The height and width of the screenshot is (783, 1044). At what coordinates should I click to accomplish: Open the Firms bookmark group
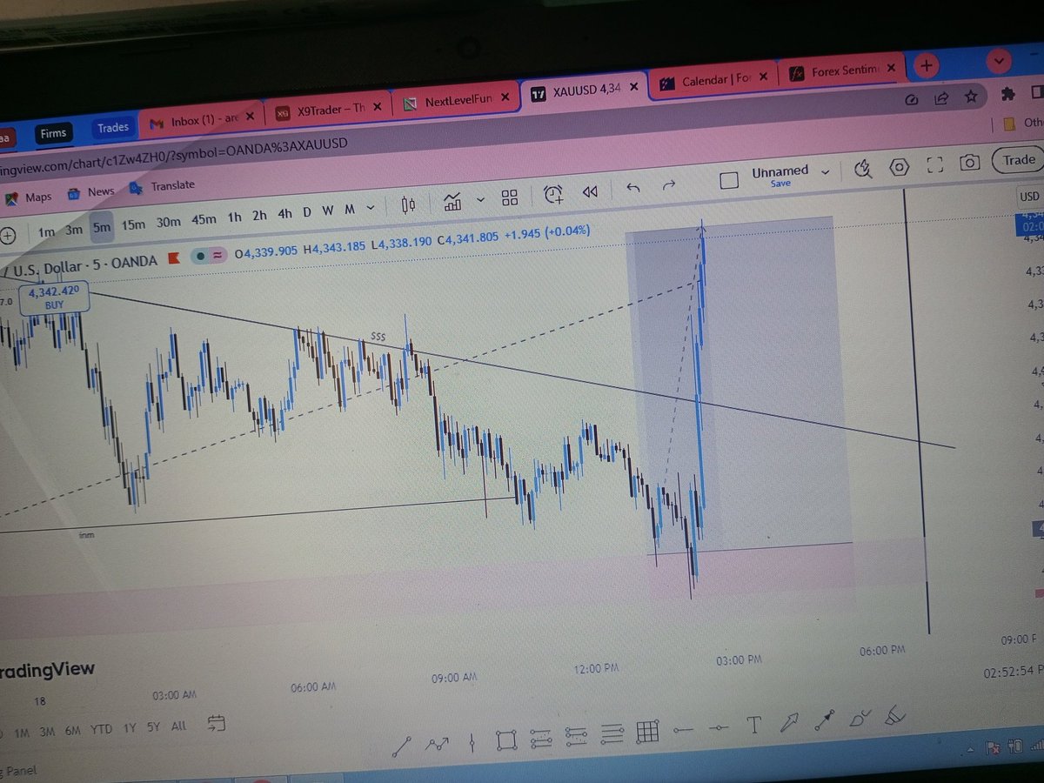click(x=53, y=133)
